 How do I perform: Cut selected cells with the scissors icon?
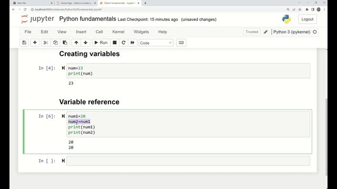click(x=46, y=43)
